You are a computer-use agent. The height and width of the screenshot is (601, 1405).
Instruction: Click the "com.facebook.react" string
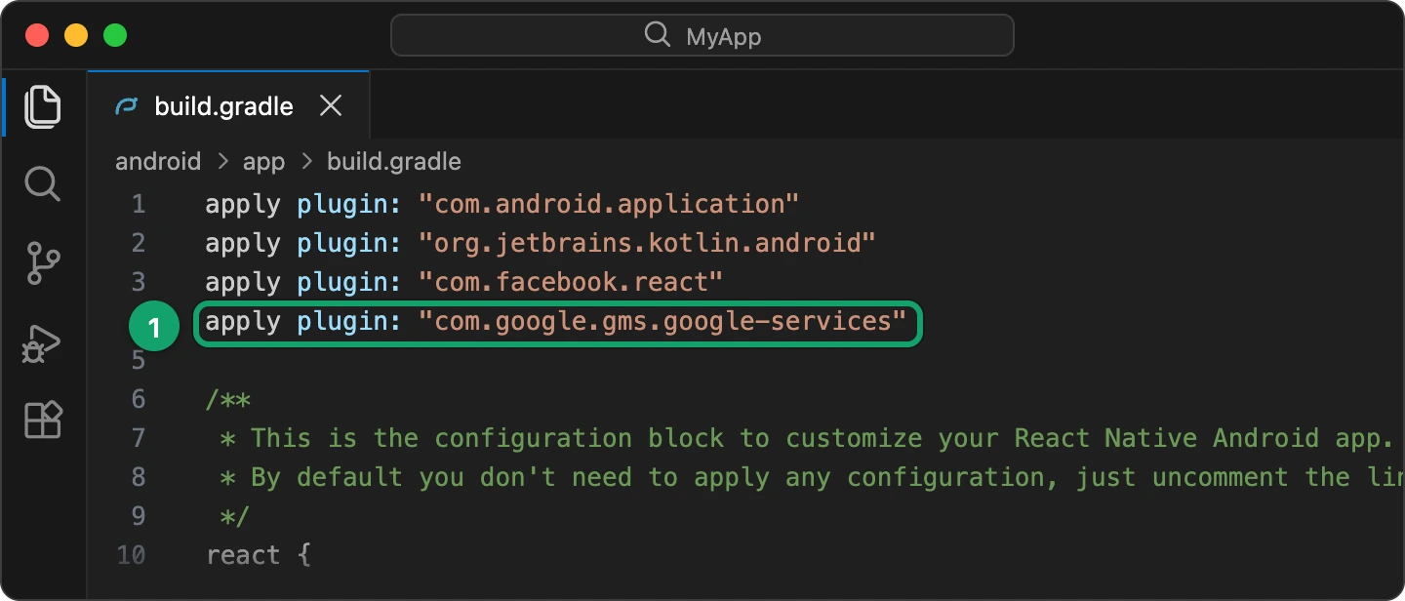coord(571,282)
